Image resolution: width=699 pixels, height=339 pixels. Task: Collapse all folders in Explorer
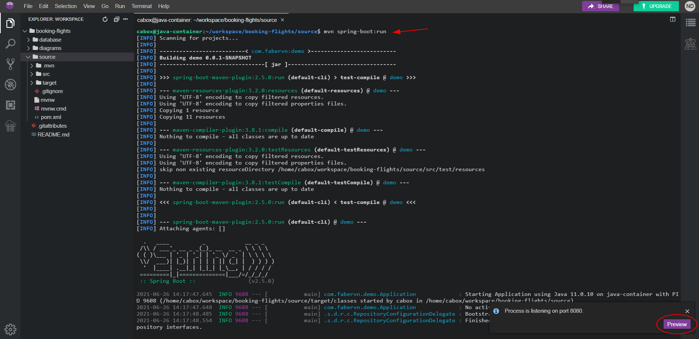point(116,19)
